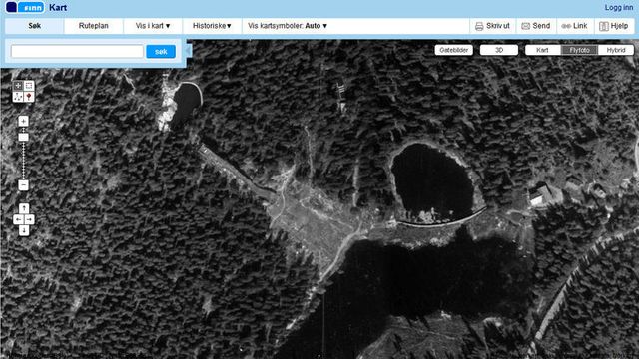Viewport: 639px width, 359px height.
Task: Open the Historiske dropdown
Action: [x=212, y=26]
